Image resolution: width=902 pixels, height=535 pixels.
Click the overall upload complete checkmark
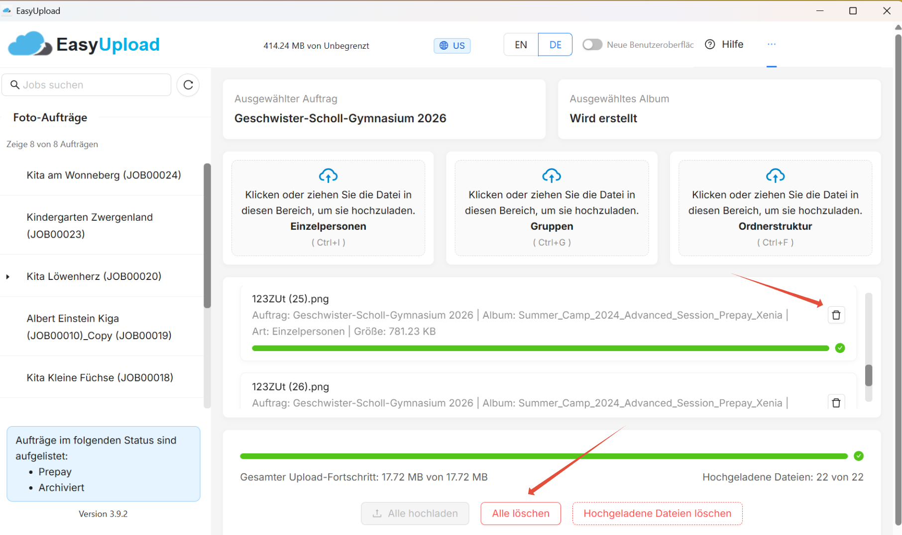point(859,456)
